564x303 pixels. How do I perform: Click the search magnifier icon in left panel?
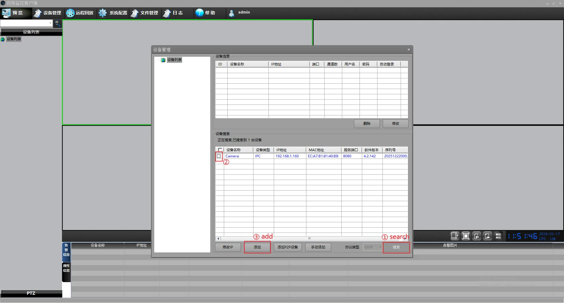coord(58,23)
